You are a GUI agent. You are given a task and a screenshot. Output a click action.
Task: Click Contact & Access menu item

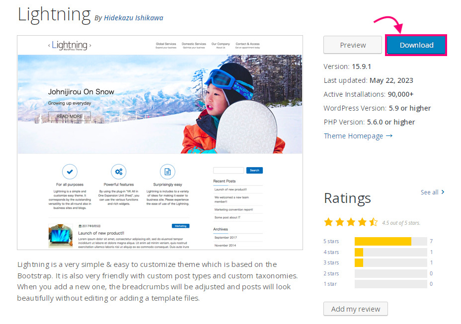pyautogui.click(x=247, y=45)
